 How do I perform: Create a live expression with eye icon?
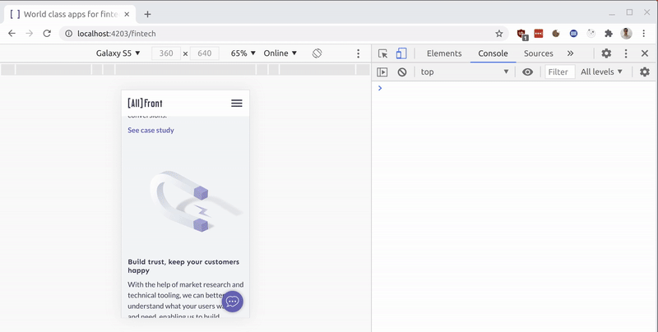point(527,72)
